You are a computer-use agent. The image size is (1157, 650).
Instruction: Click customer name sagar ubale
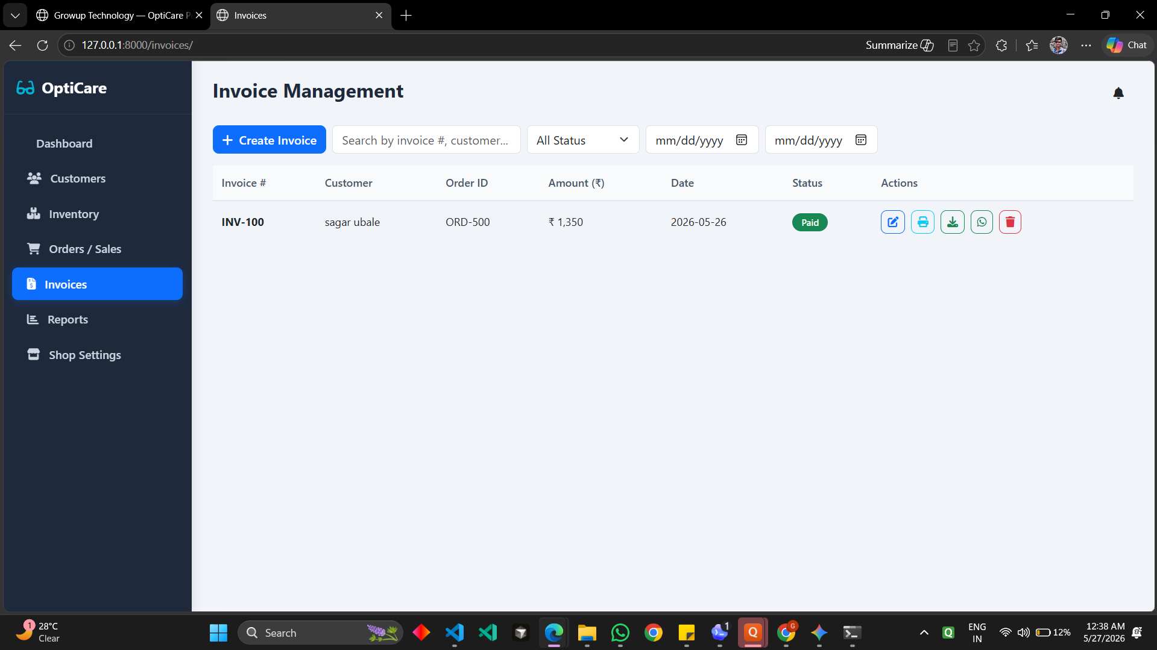click(352, 222)
